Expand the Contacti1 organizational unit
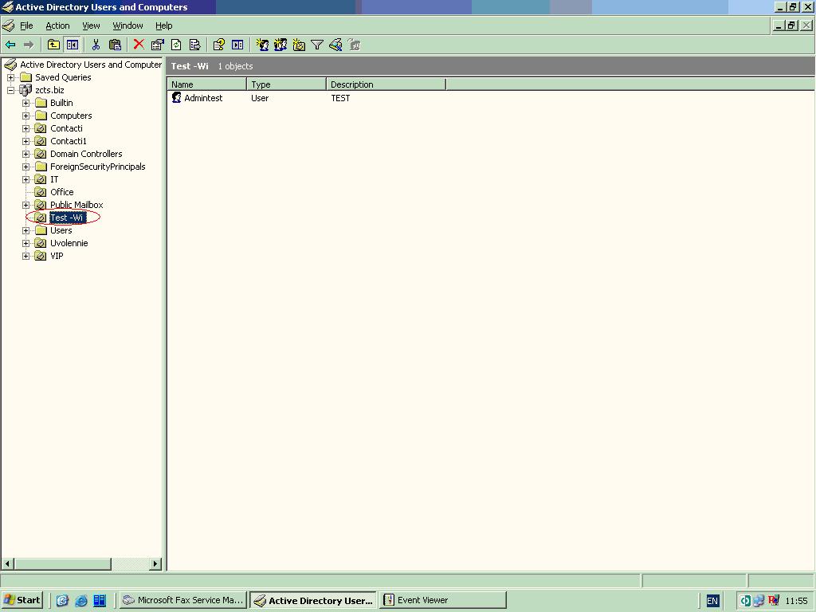The image size is (816, 612). (x=25, y=141)
